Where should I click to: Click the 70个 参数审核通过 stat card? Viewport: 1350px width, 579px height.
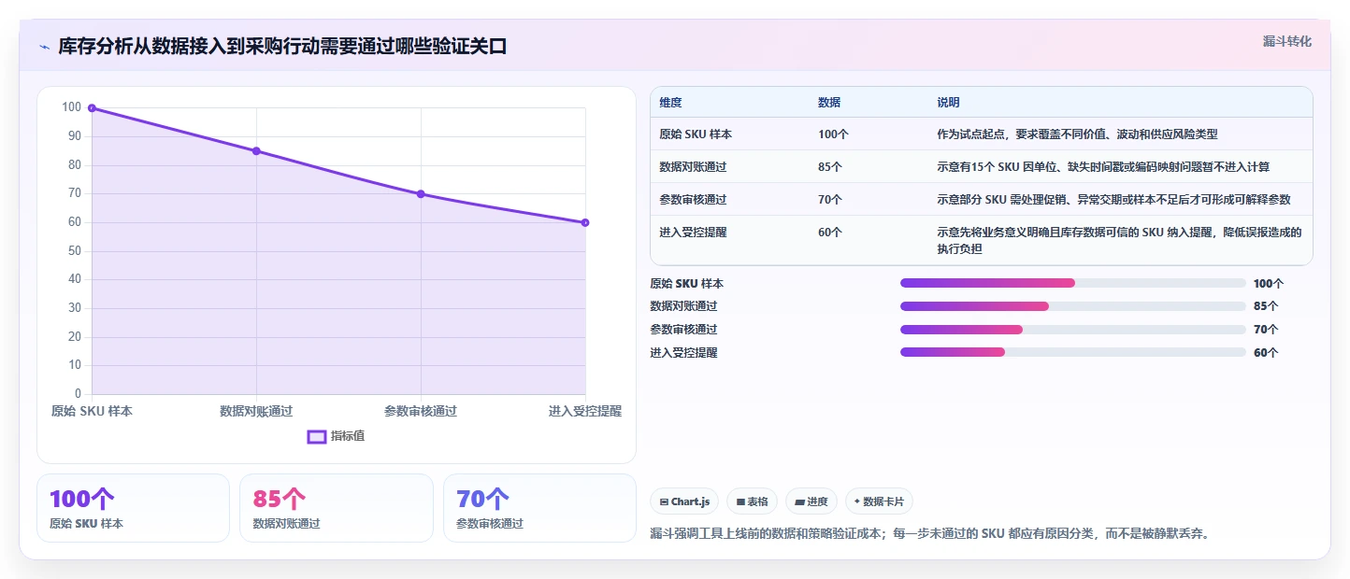point(539,508)
